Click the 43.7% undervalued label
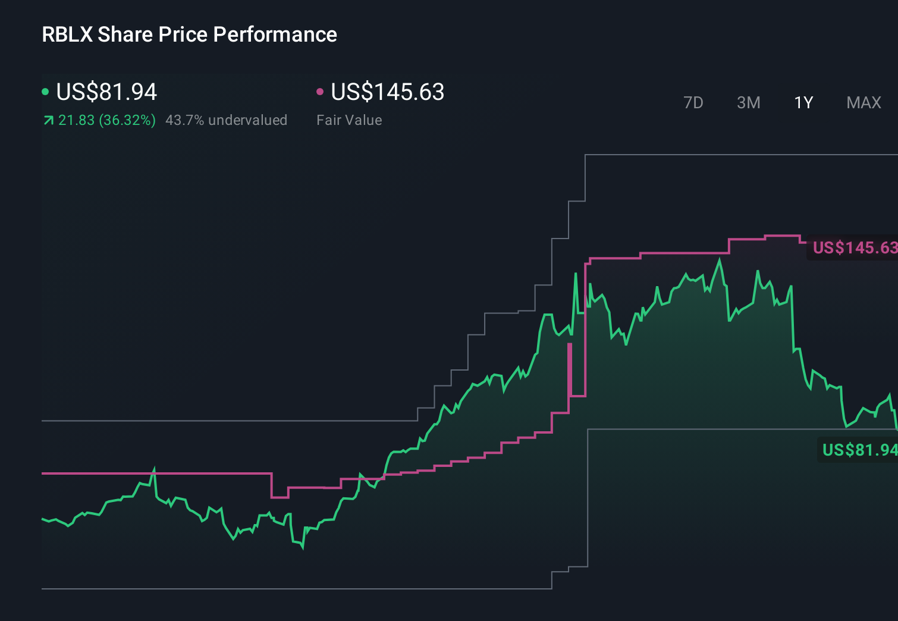 pyautogui.click(x=227, y=120)
